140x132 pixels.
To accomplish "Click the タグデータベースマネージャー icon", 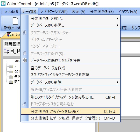I will [24, 33].
